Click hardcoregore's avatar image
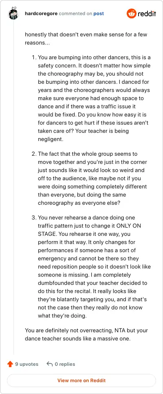Image resolution: width=163 pixels, height=394 pixels. coord(13,13)
